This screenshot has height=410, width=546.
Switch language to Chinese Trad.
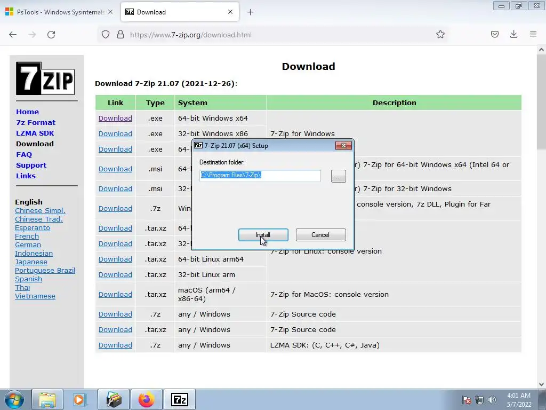tap(39, 219)
